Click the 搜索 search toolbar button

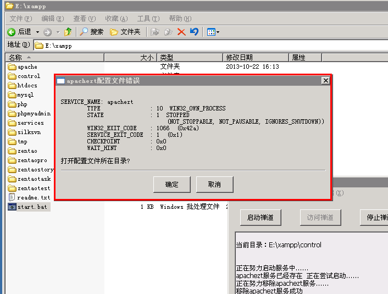pos(91,32)
